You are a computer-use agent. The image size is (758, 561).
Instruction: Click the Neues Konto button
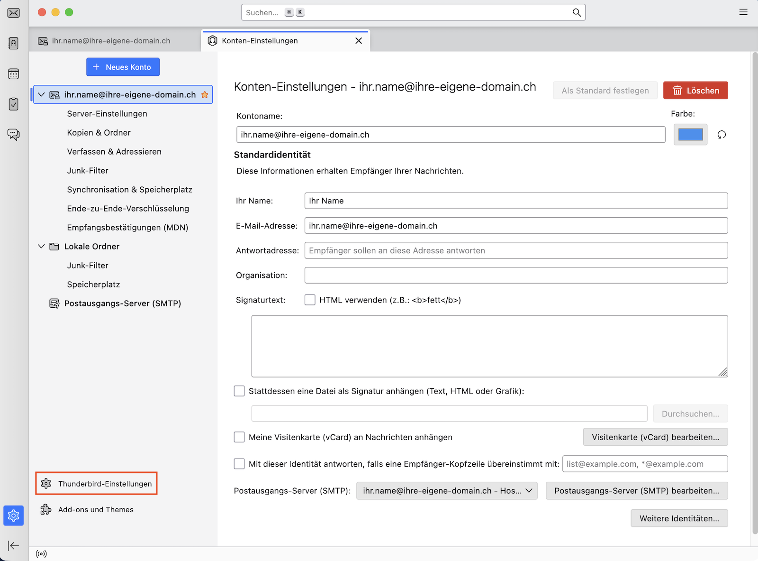click(x=123, y=67)
